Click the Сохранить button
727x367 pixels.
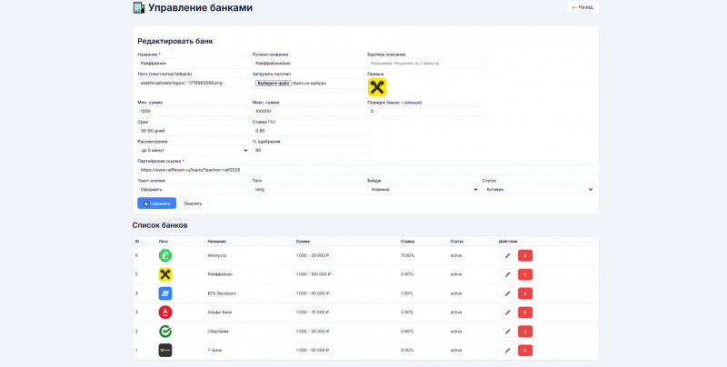click(x=156, y=203)
